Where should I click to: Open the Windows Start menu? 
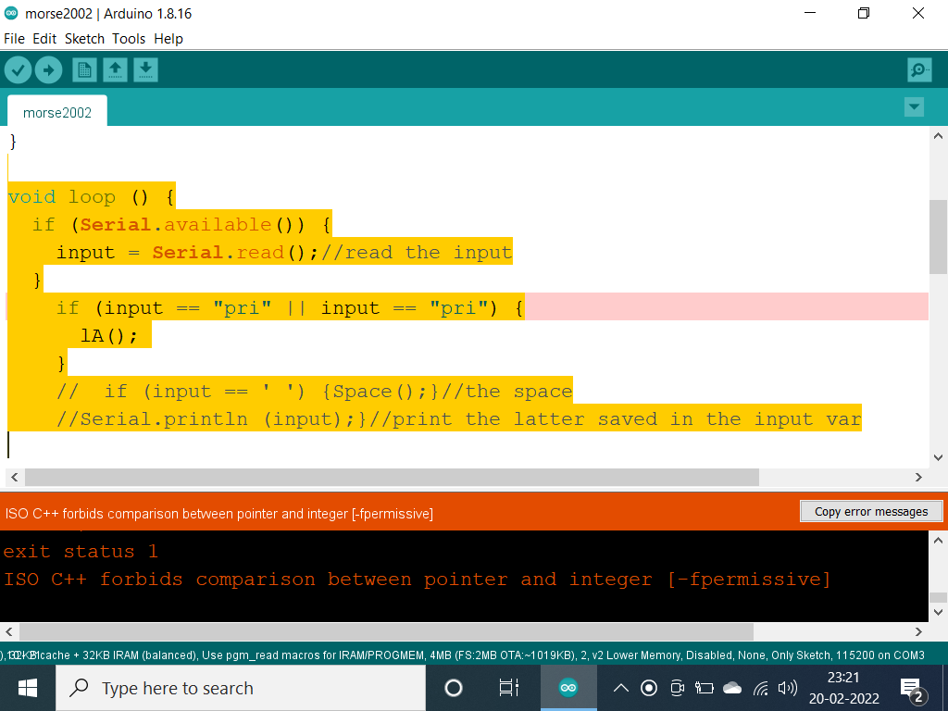pyautogui.click(x=28, y=688)
